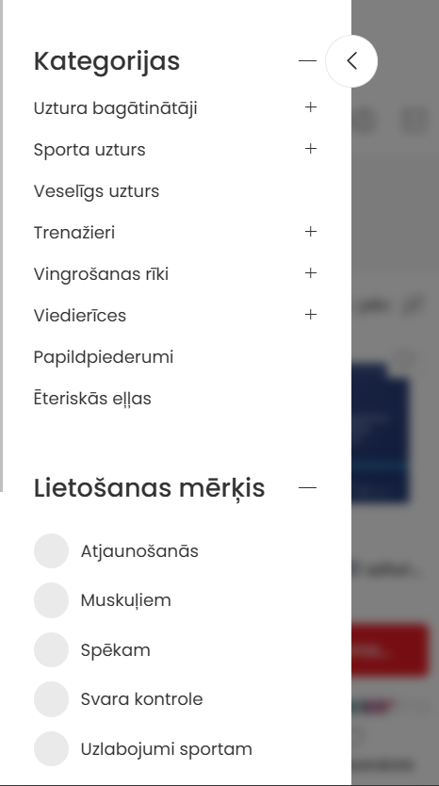Select the Muskuļiem filter option
This screenshot has height=786, width=439.
point(103,600)
